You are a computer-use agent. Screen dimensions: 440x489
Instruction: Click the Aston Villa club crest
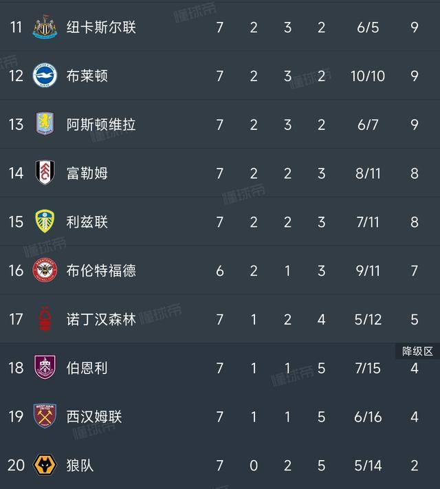[45, 124]
